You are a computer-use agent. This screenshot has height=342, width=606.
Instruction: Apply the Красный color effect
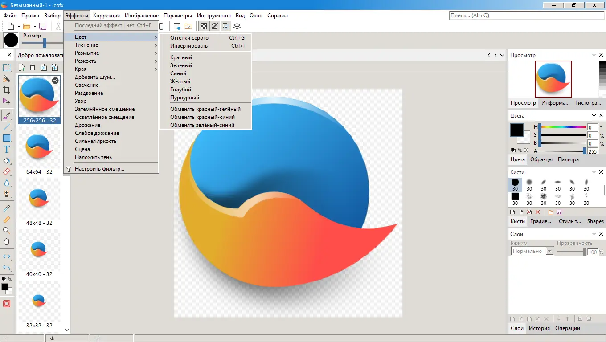tap(205, 57)
